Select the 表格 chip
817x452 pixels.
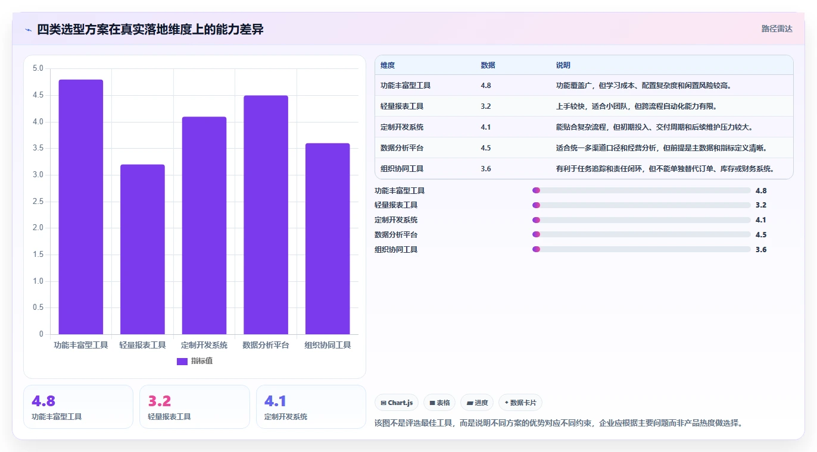tap(439, 403)
